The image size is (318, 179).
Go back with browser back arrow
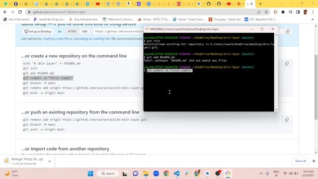coord(5,12)
